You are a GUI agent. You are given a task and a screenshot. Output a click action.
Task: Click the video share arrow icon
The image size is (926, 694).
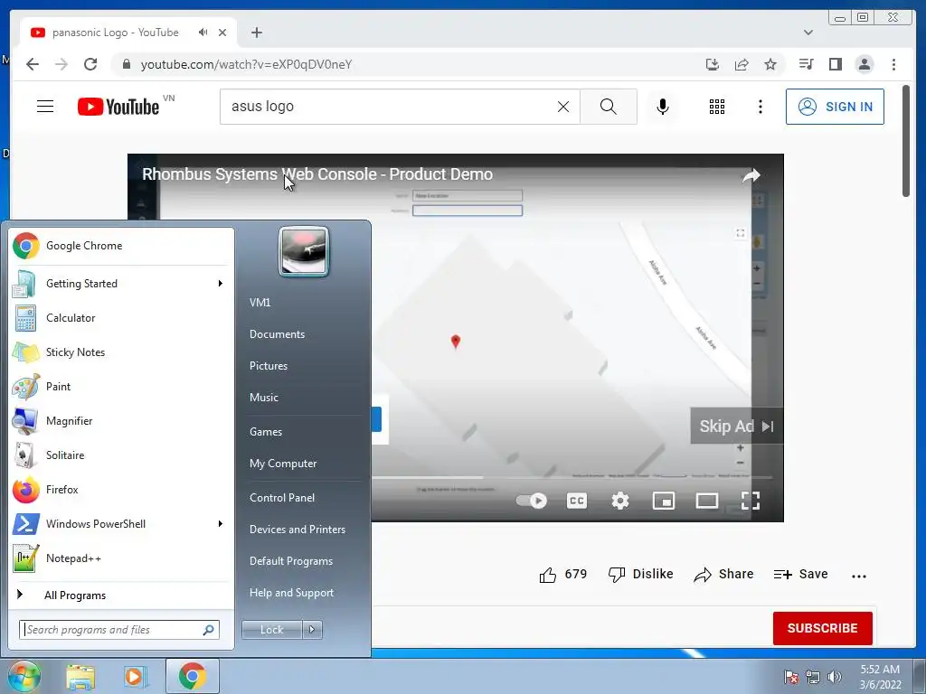pyautogui.click(x=751, y=175)
